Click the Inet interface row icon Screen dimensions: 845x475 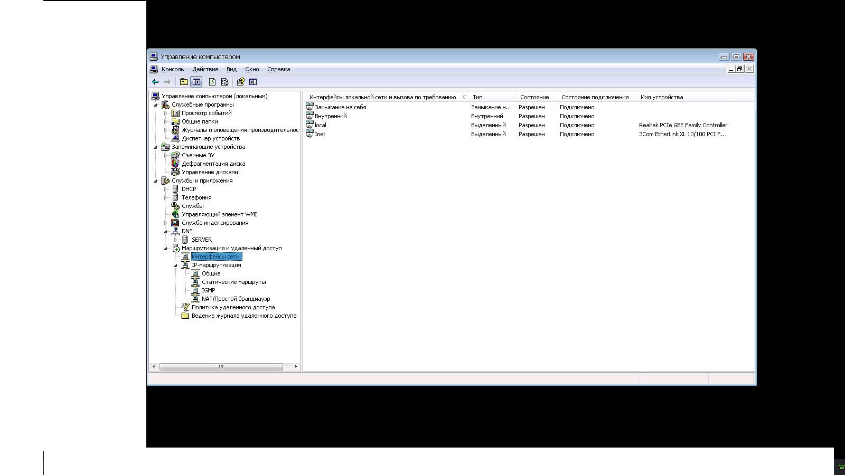point(310,134)
